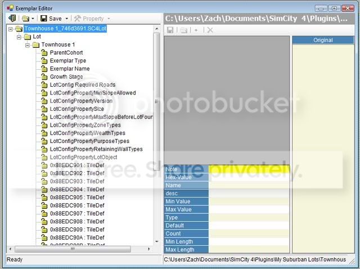Click tree vertical scrollbar down arrow
The width and height of the screenshot is (360, 269).
(x=157, y=241)
